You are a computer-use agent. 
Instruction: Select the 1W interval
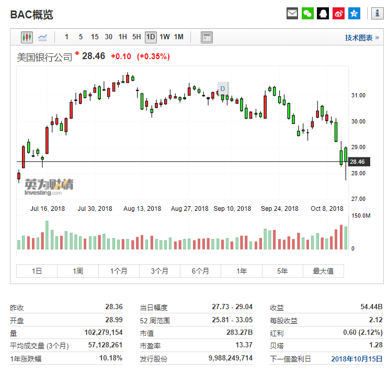tap(165, 37)
